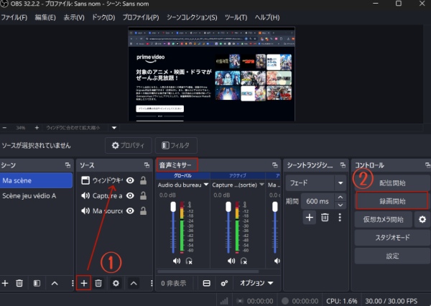431x306 pixels.
Task: Open the ファイル(F) menu
Action: click(14, 17)
